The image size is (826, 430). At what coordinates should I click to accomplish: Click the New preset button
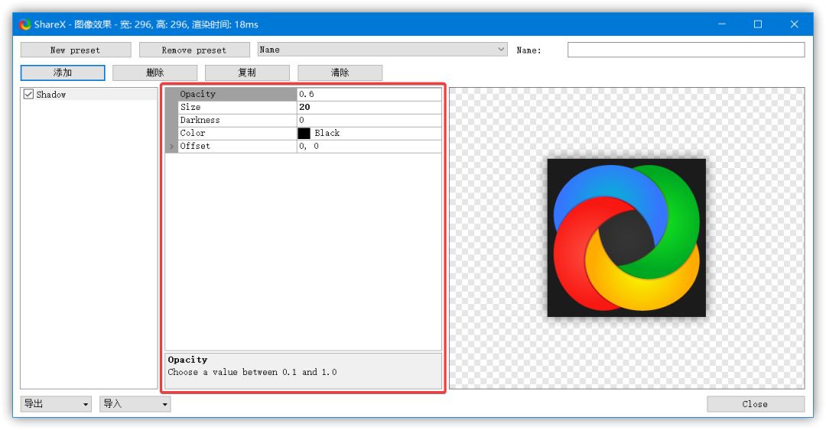point(76,50)
